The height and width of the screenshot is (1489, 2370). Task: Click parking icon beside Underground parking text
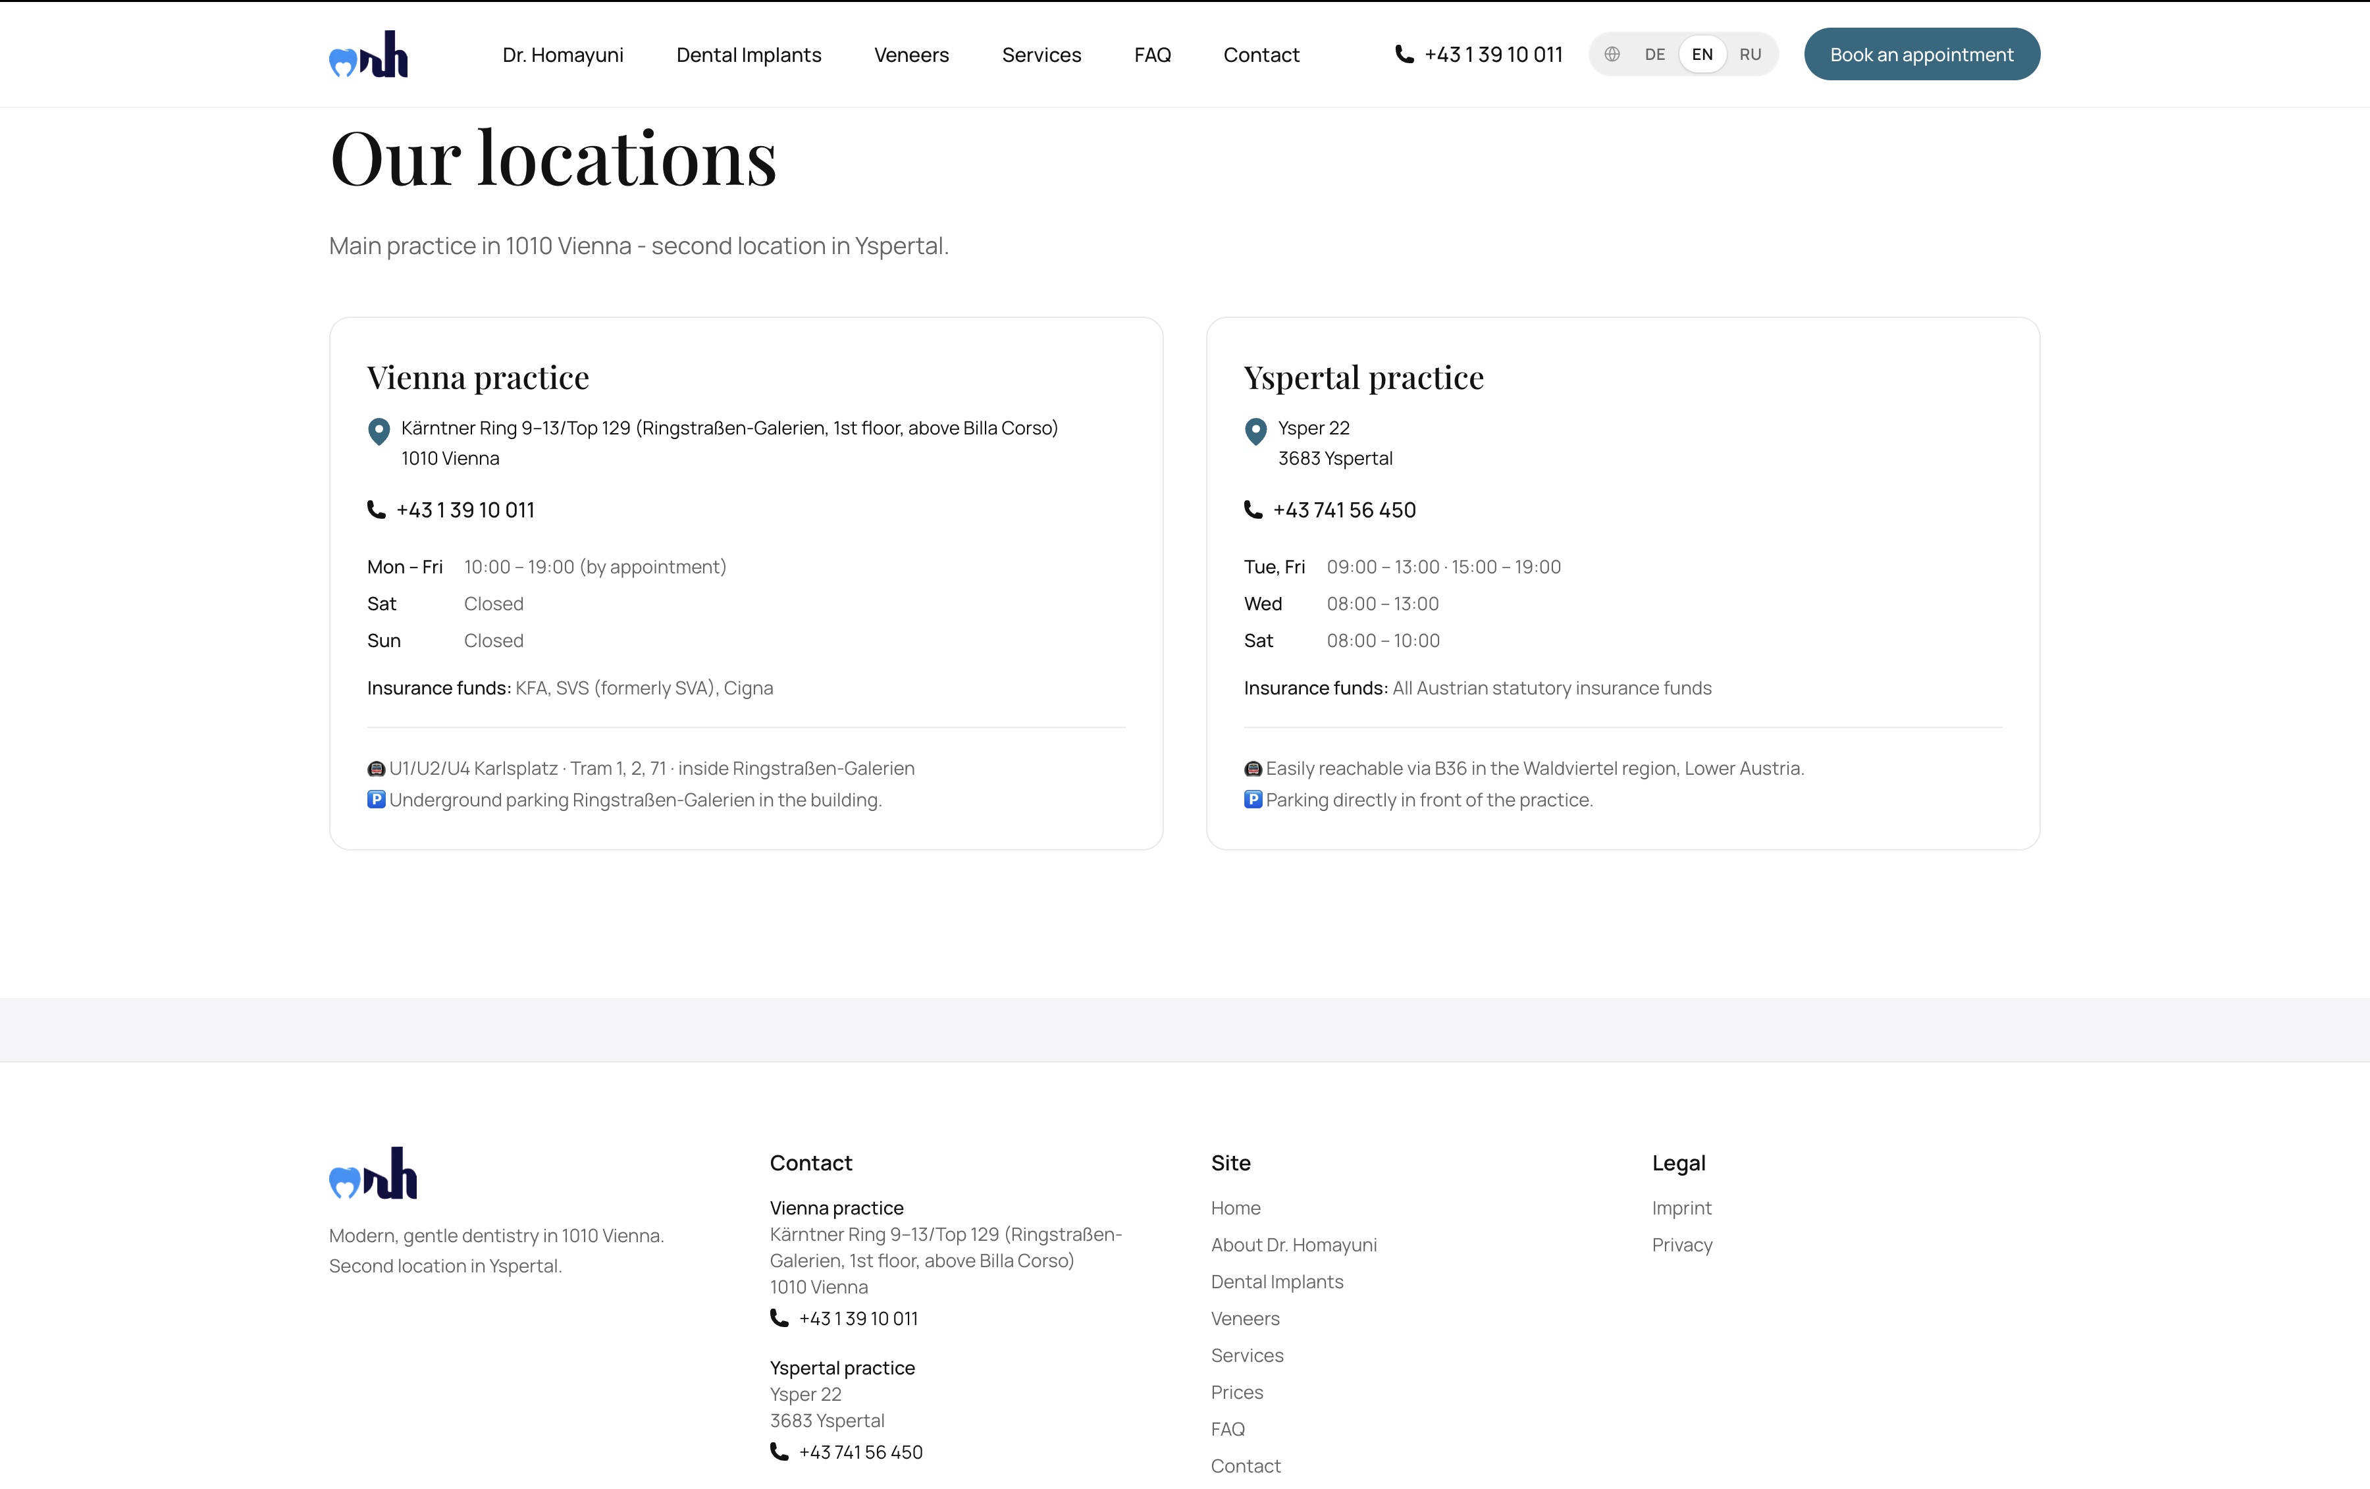[376, 799]
